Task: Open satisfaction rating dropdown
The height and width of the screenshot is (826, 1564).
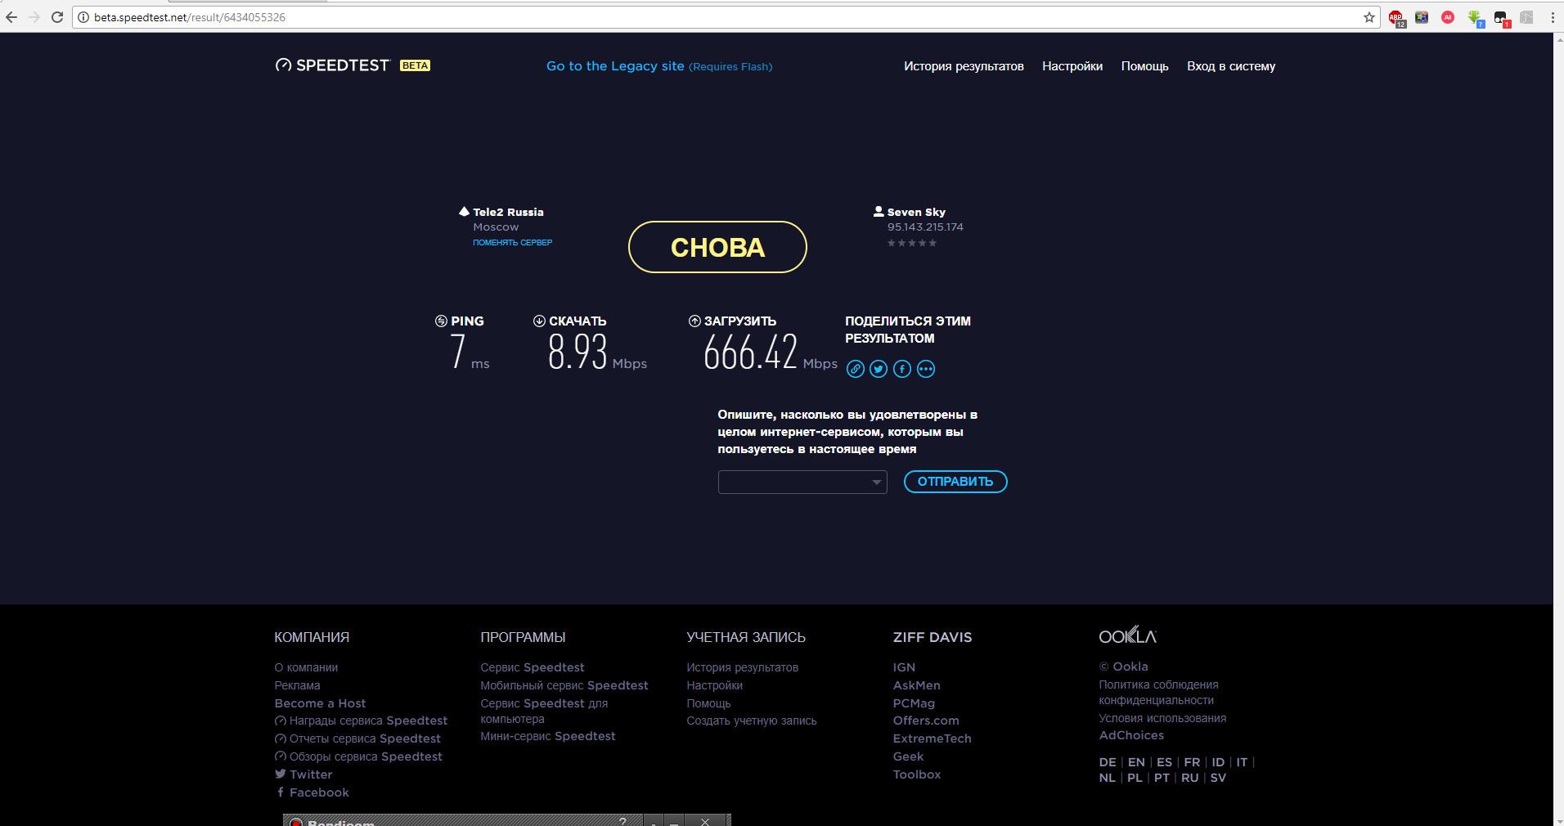Action: [802, 482]
